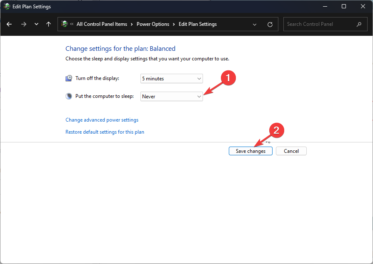Select Edit Plan Settings breadcrumb

coord(198,24)
